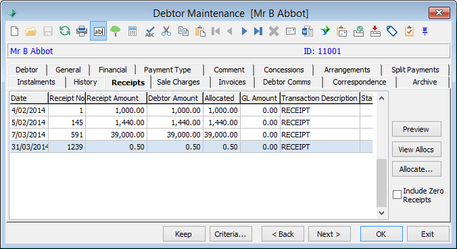Open the Criteria... button

231,234
